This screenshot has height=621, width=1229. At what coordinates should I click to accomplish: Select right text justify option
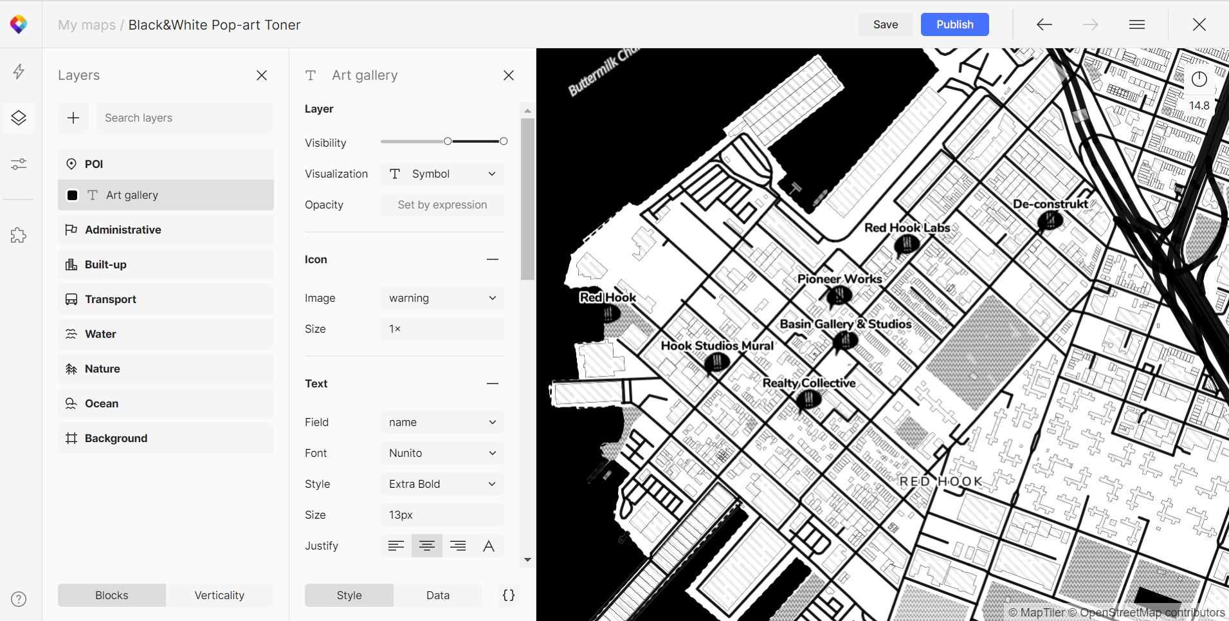(458, 546)
